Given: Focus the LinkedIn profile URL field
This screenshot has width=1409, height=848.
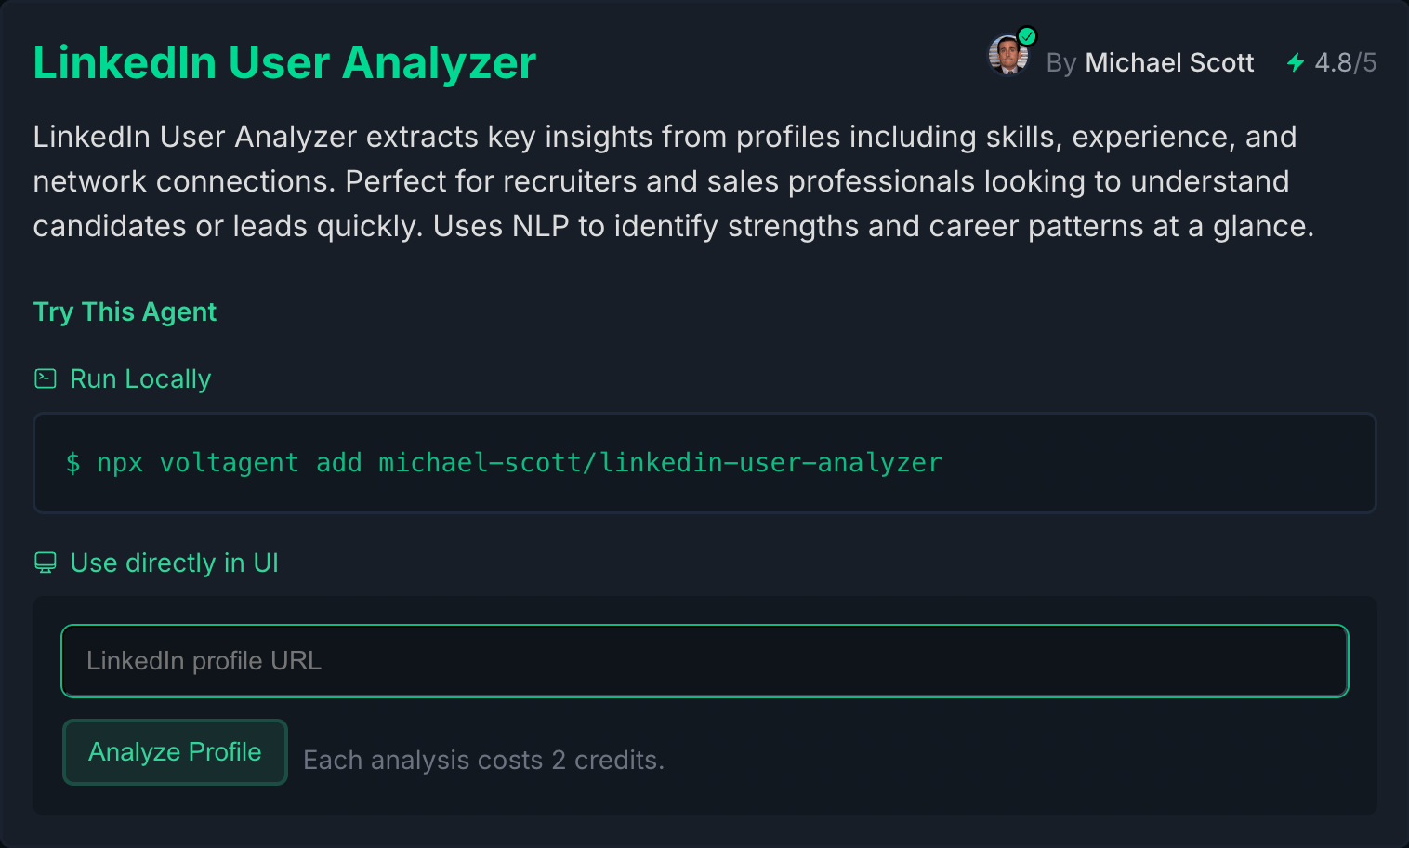Looking at the screenshot, I should [704, 661].
